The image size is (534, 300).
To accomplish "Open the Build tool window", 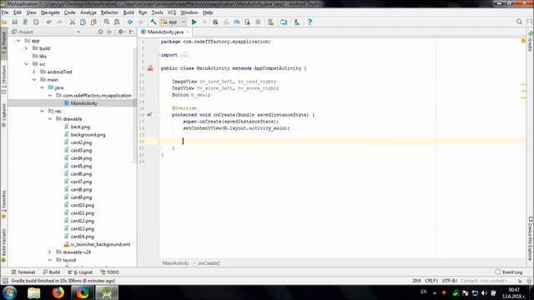I will coord(52,272).
